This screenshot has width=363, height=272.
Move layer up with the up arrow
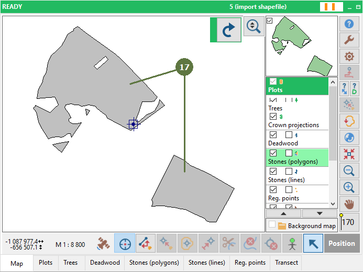[283, 213]
